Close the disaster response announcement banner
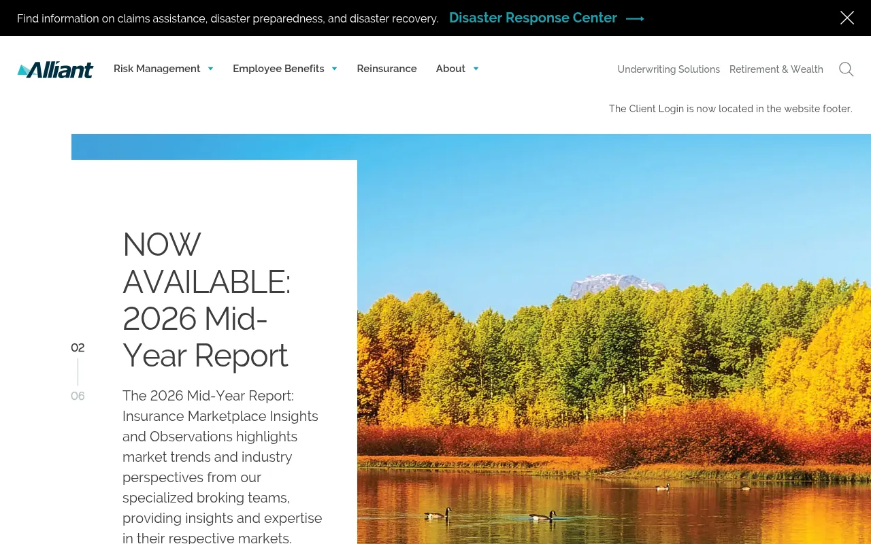 [847, 18]
